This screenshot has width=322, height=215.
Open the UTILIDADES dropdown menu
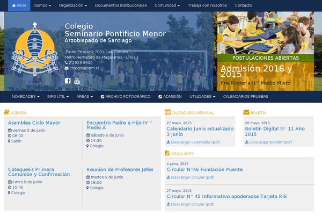click(202, 97)
